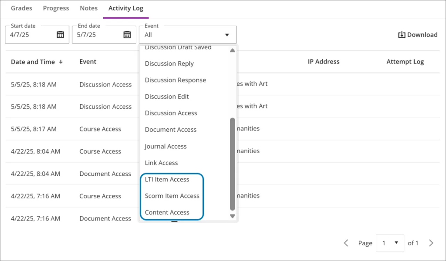Select Scorm Item Access option
The image size is (446, 261).
click(172, 196)
